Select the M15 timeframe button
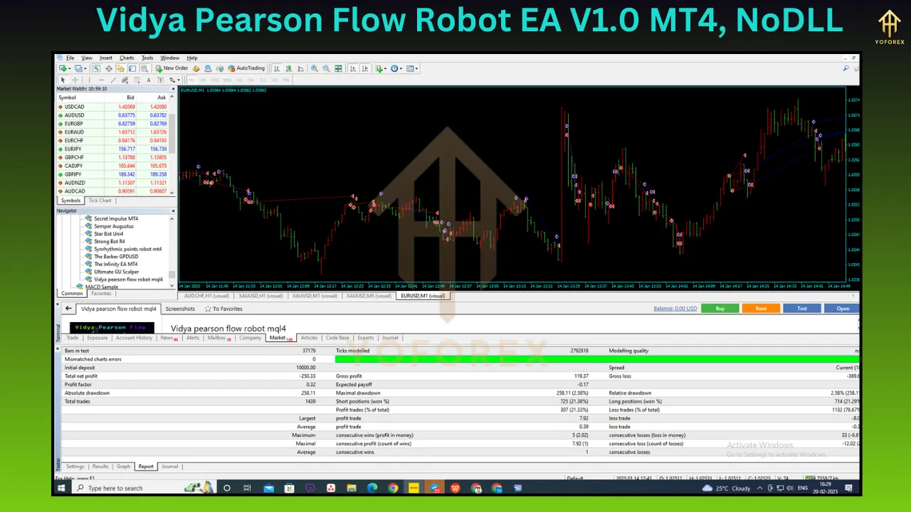Image resolution: width=911 pixels, height=512 pixels. 215,80
